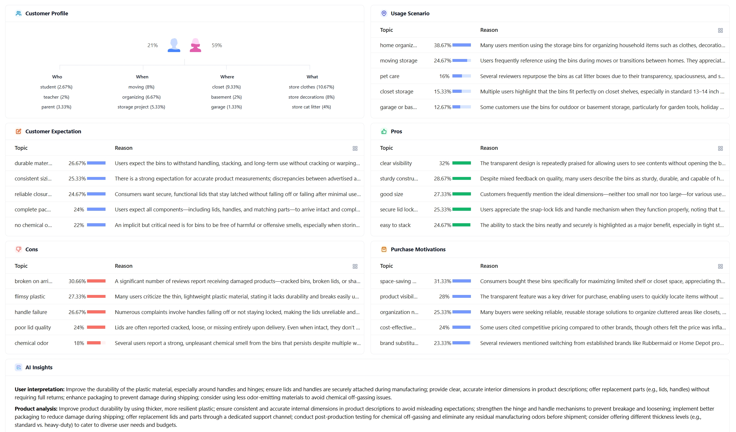This screenshot has height=432, width=736.
Task: Click 'durable mater...' expectation topic
Action: click(x=33, y=163)
